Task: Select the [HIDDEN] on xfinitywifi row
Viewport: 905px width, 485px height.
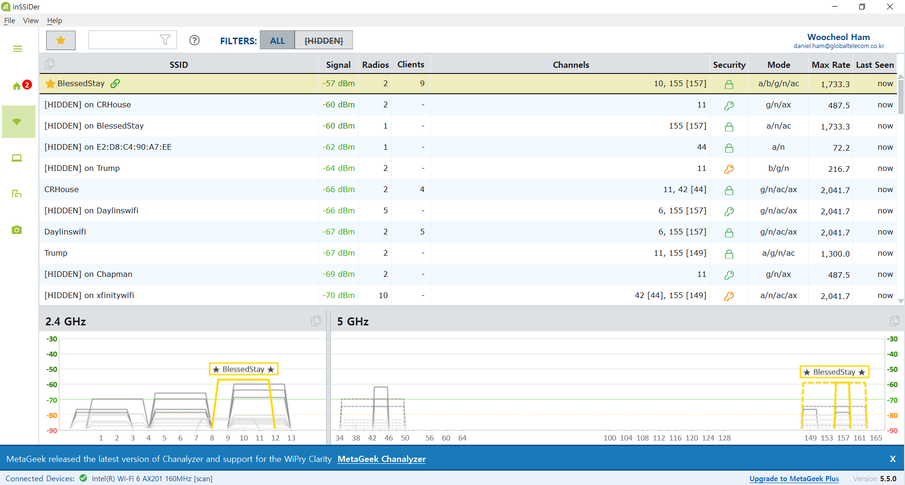Action: (468, 295)
